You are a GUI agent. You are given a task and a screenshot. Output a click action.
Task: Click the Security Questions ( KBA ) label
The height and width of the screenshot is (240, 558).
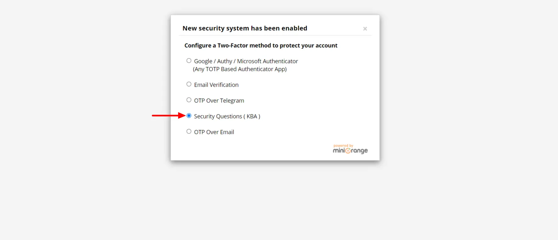[x=227, y=116]
